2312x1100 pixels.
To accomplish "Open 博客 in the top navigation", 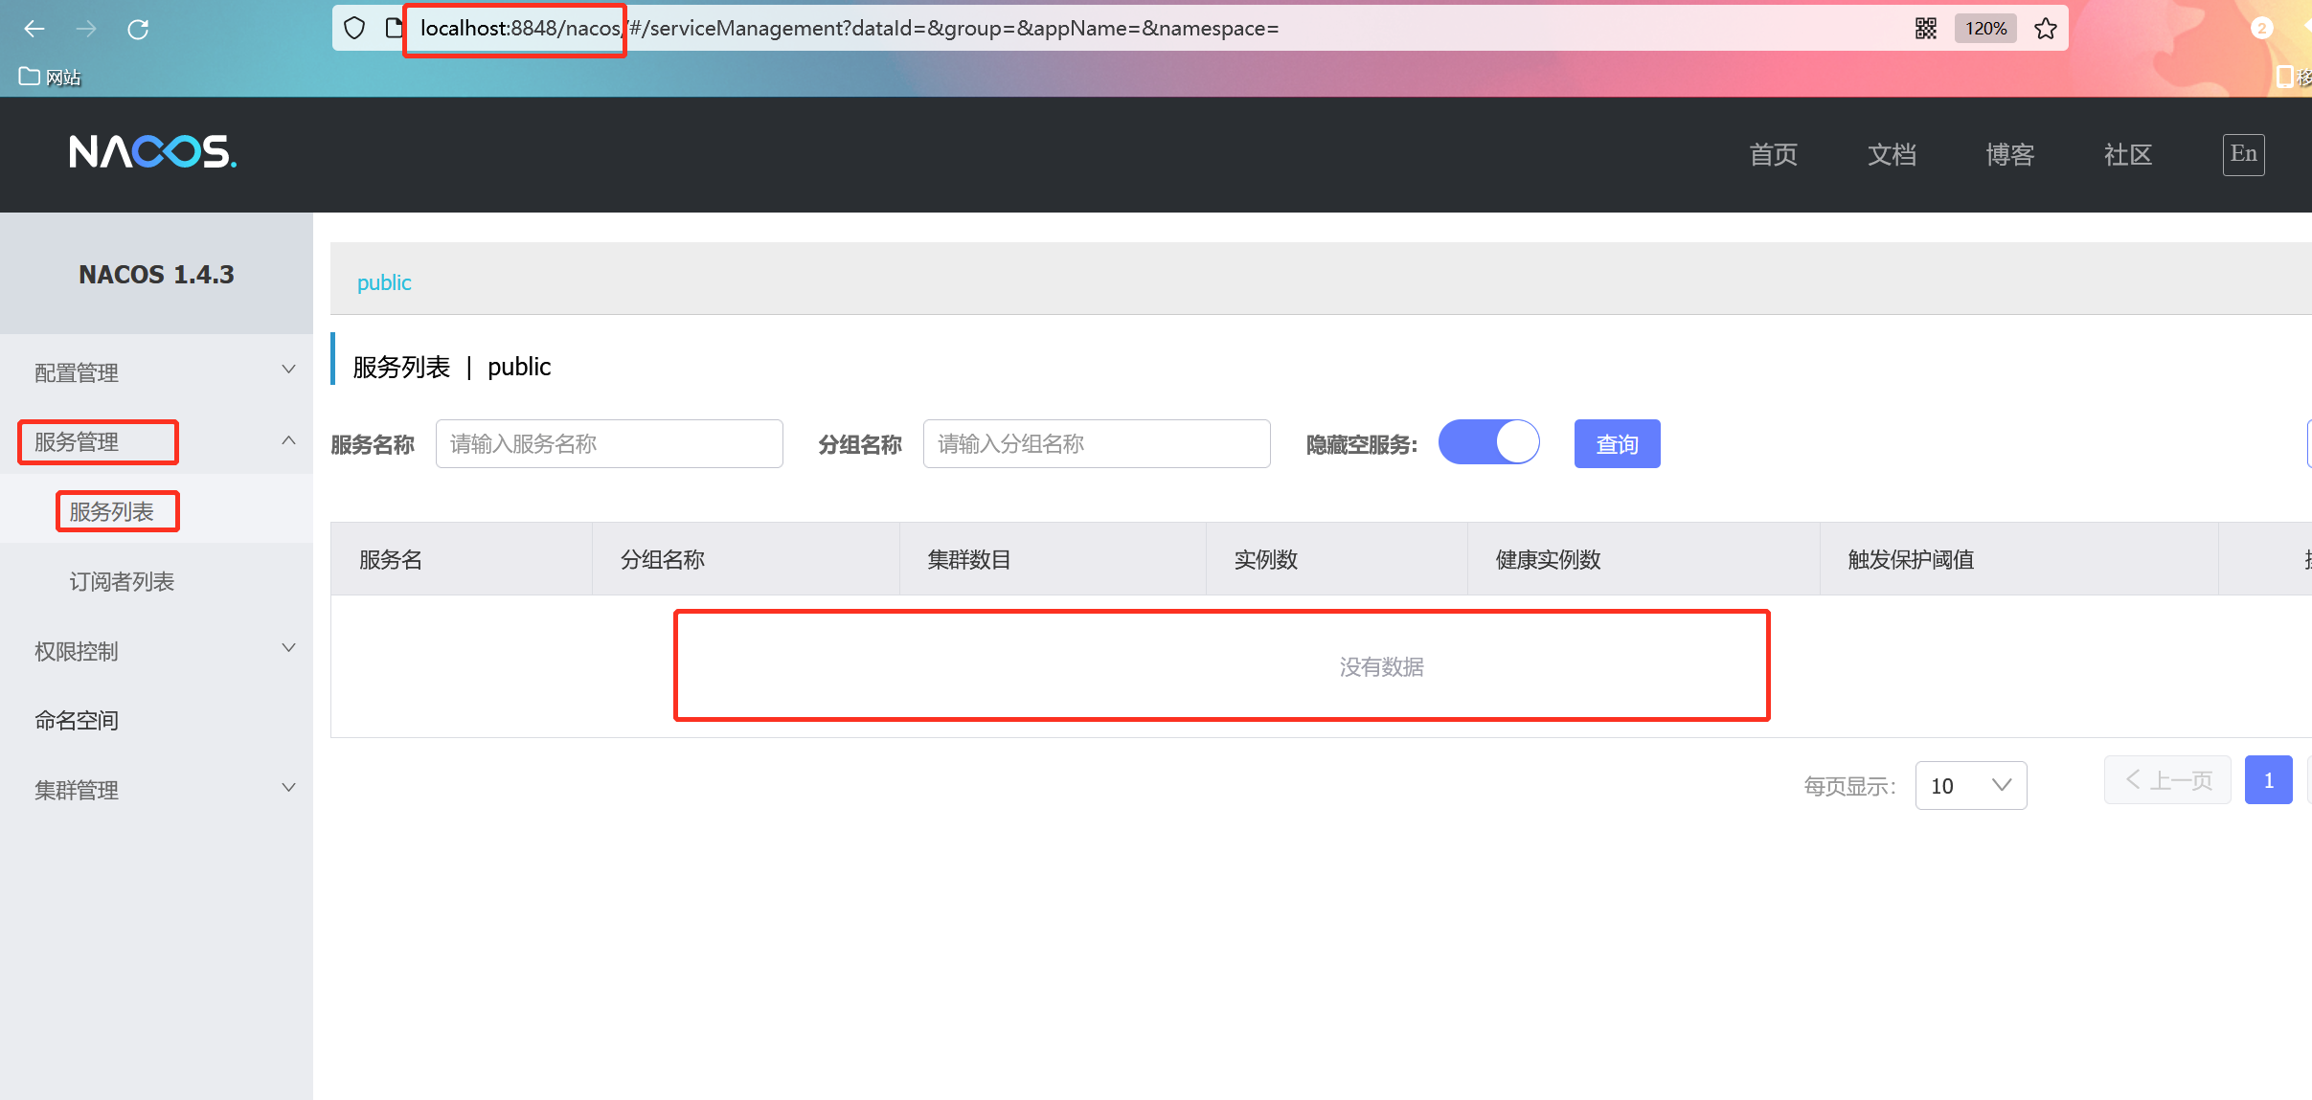I will point(2009,154).
